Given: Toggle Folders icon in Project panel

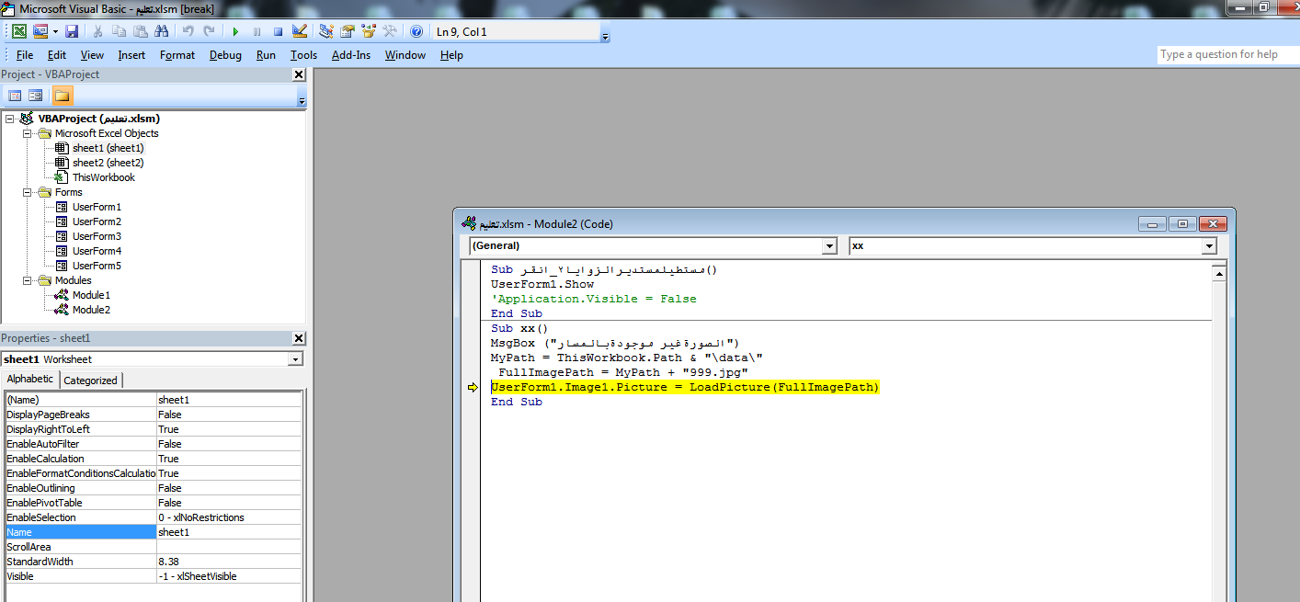Looking at the screenshot, I should [62, 96].
